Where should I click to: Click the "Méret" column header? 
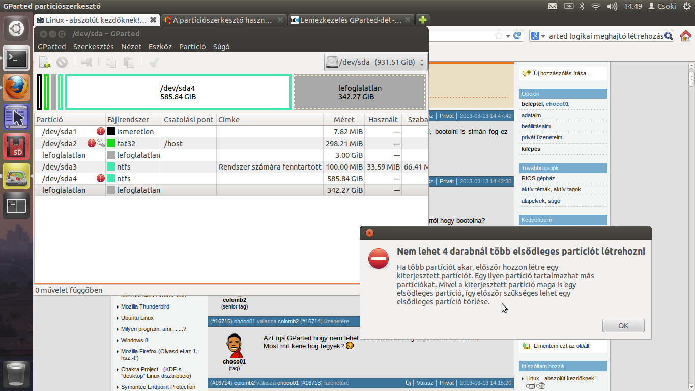coord(344,120)
